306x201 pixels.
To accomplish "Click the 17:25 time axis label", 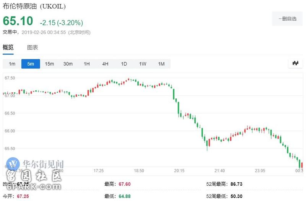I will point(99,171).
